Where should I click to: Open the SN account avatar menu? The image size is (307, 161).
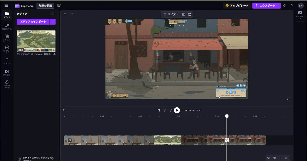pyautogui.click(x=301, y=6)
